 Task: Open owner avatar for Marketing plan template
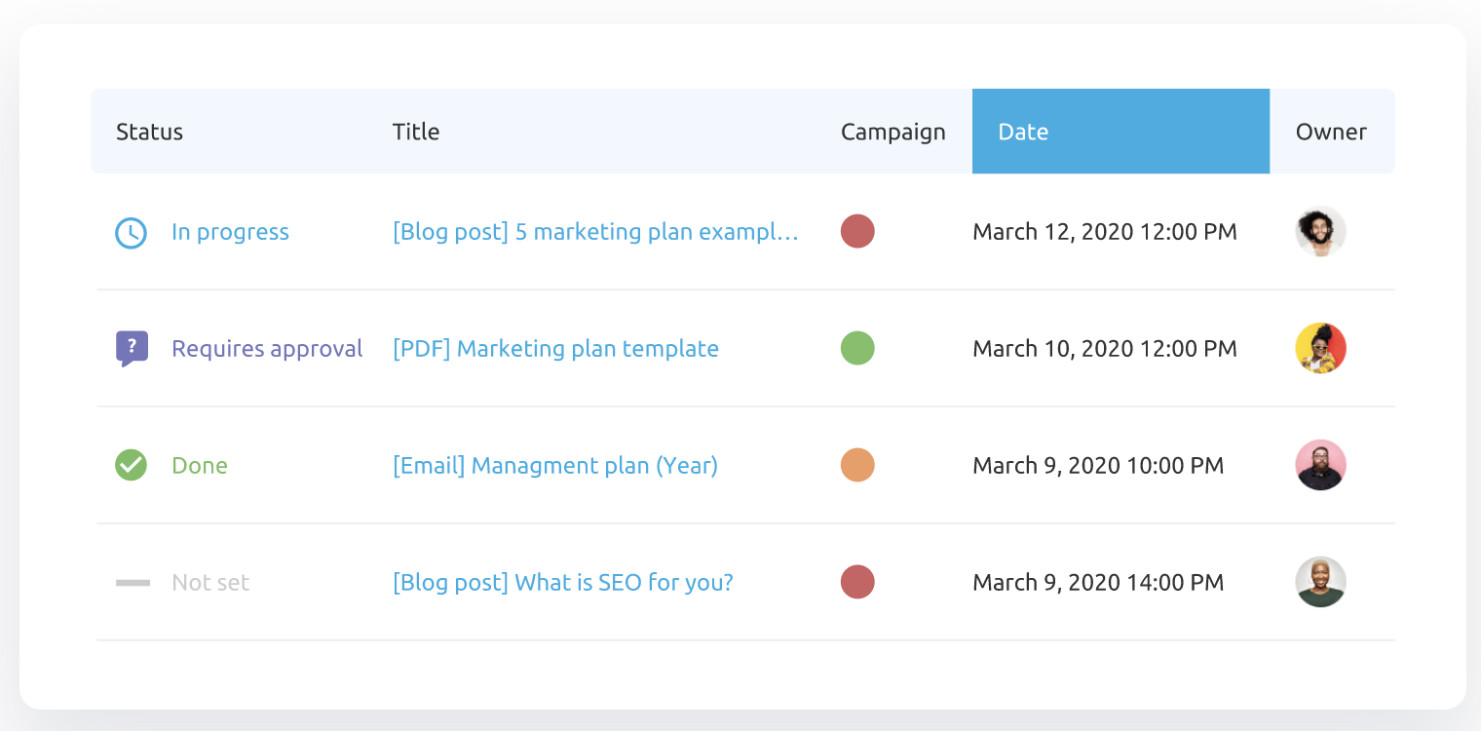[1320, 348]
